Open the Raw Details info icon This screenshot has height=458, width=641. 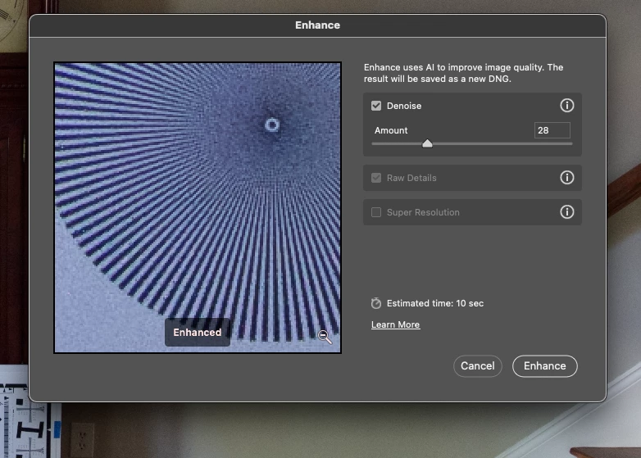click(x=566, y=177)
